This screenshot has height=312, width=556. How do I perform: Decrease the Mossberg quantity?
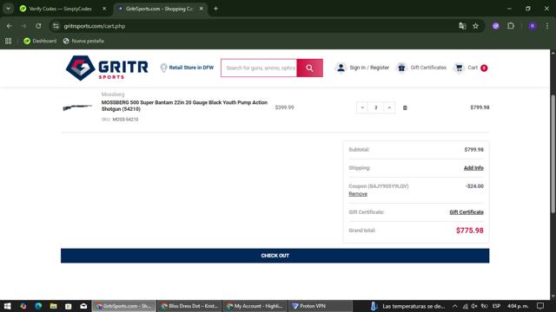(362, 107)
